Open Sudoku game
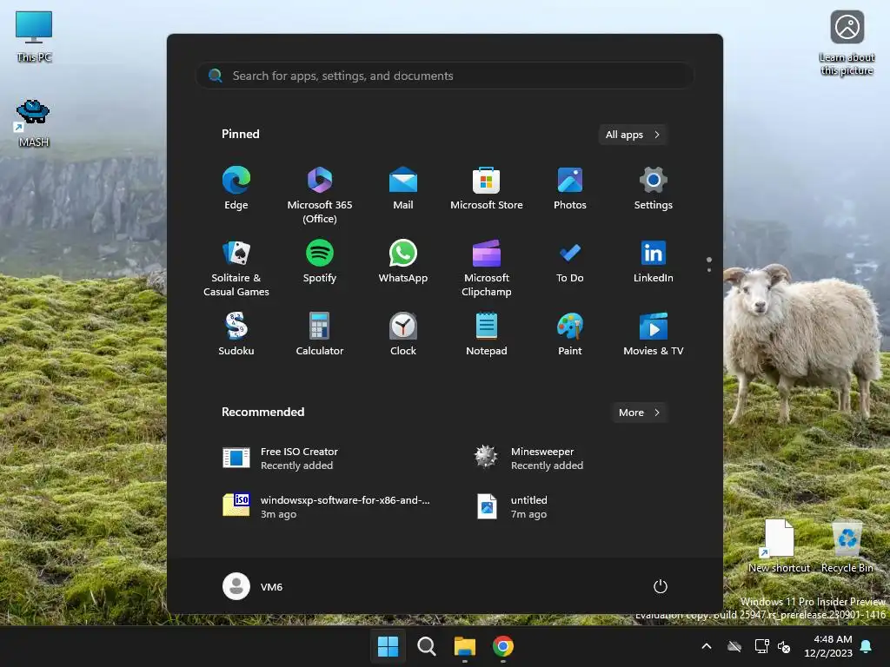Image resolution: width=890 pixels, height=667 pixels. pos(236,334)
